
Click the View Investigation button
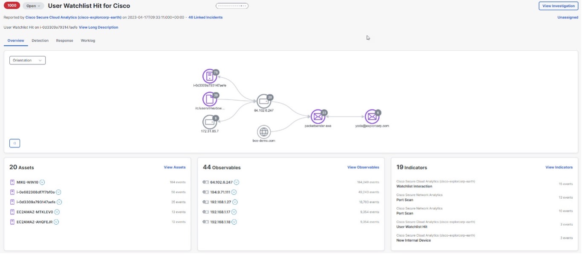click(558, 6)
